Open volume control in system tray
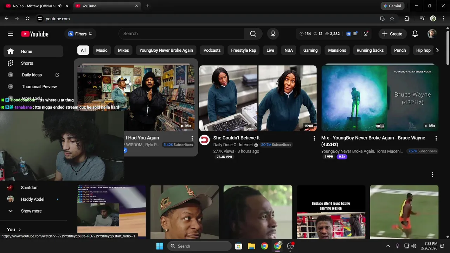Image resolution: width=450 pixels, height=253 pixels. point(414,246)
